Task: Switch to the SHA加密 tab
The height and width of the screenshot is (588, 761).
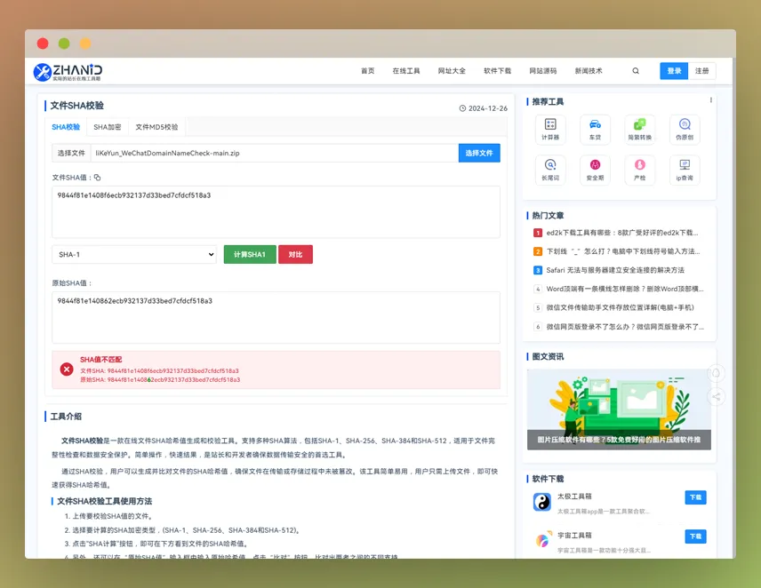Action: pos(105,126)
